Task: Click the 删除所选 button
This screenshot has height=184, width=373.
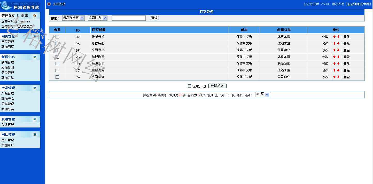Action: tap(217, 86)
